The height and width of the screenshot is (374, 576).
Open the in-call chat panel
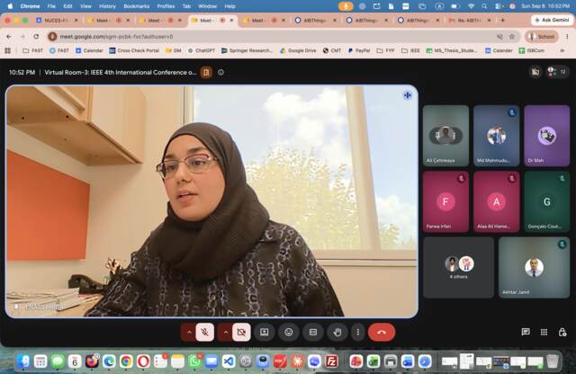click(526, 332)
